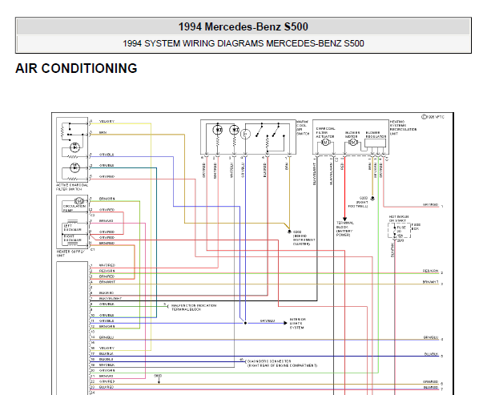Click the fuse 20 symbol in fuse box
483x395 pixels.
click(395, 231)
